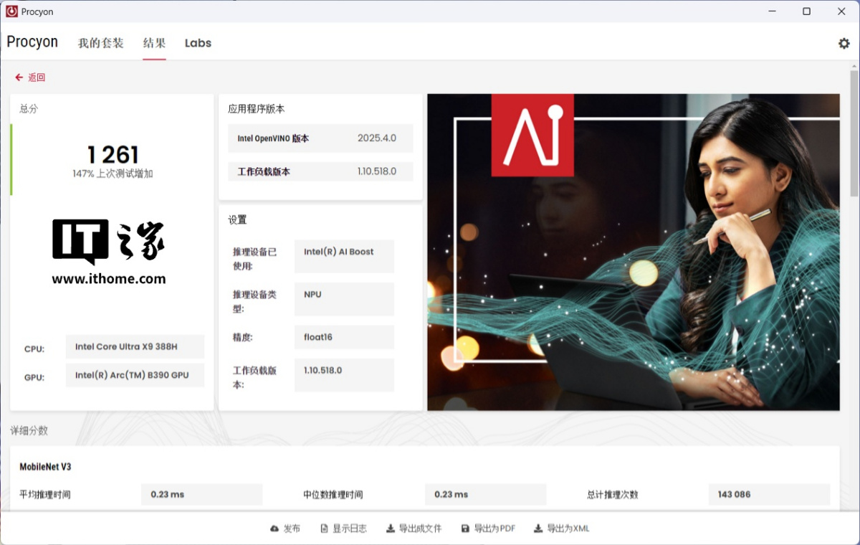
Task: Click the log document icon beside 显示日志
Action: coord(326,528)
